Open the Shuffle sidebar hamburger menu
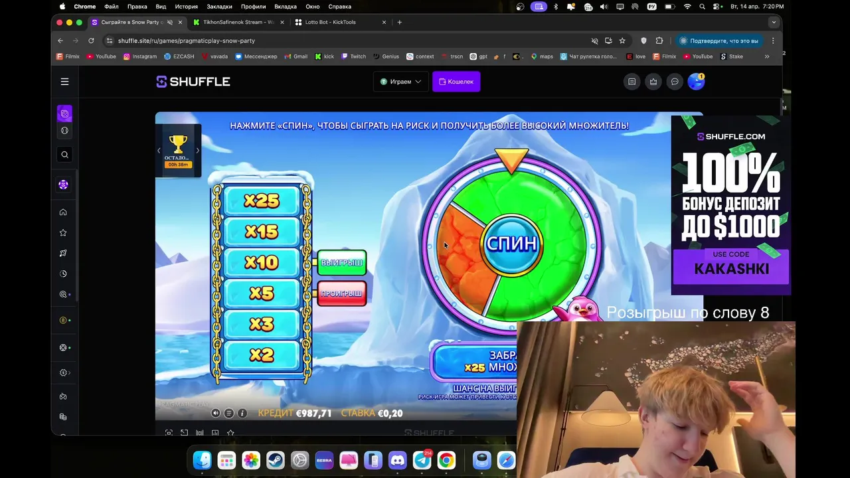Viewport: 850px width, 478px height. (64, 82)
